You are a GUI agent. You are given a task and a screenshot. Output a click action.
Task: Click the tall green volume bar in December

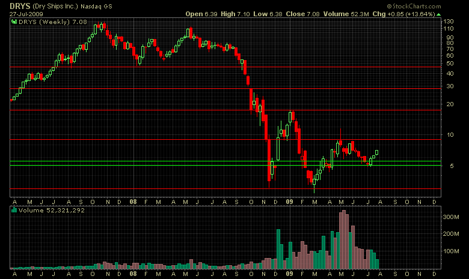click(x=278, y=249)
